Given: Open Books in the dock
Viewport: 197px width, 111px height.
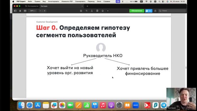Looking at the screenshot, I should (x=127, y=105).
